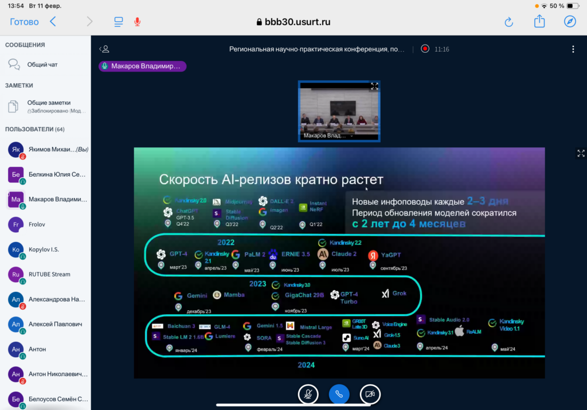The height and width of the screenshot is (410, 587).
Task: Click avatar Ru of RUTUBE Stream
Action: point(15,275)
